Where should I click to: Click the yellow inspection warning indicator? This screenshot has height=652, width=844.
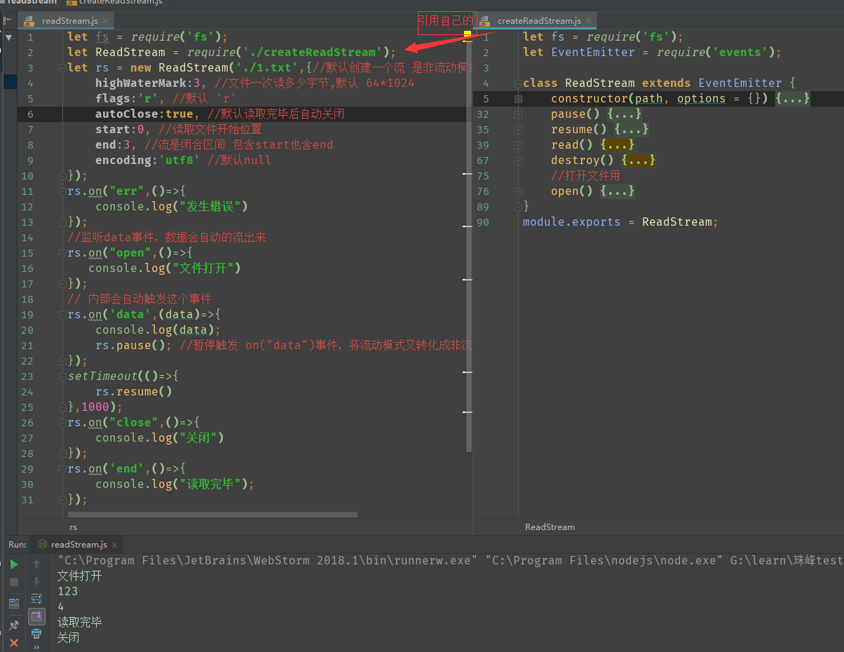tap(468, 34)
